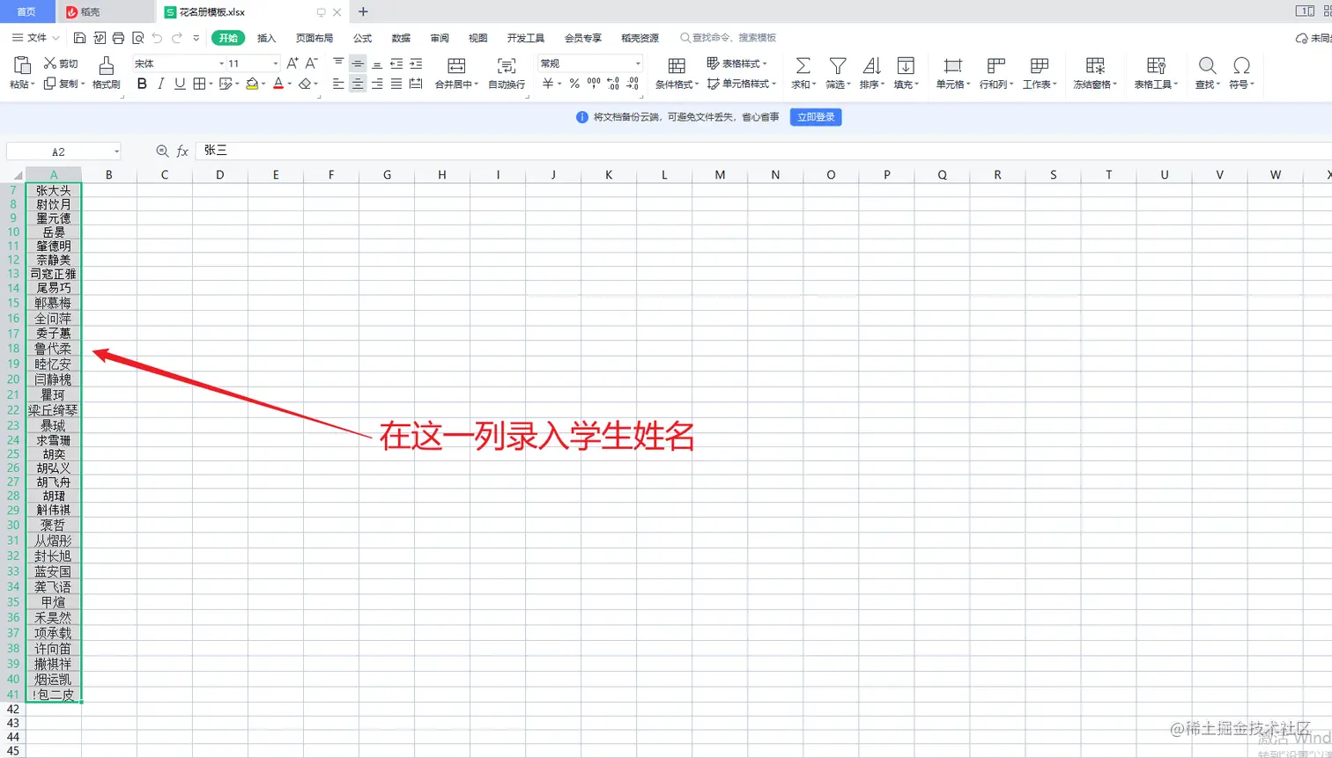This screenshot has width=1332, height=758.
Task: Open the font name 宋体 dropdown
Action: point(221,63)
